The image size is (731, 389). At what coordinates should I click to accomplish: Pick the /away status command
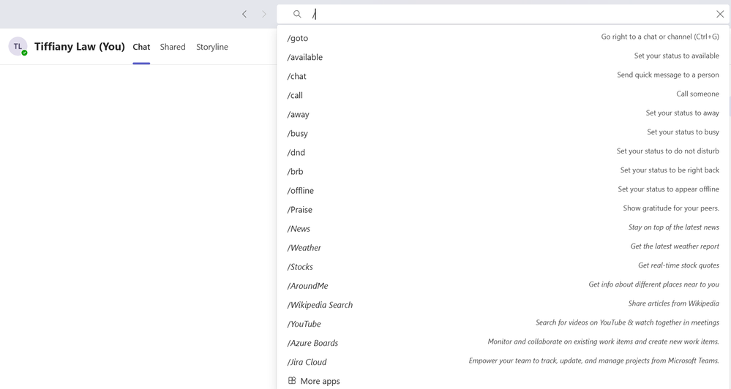(x=503, y=114)
